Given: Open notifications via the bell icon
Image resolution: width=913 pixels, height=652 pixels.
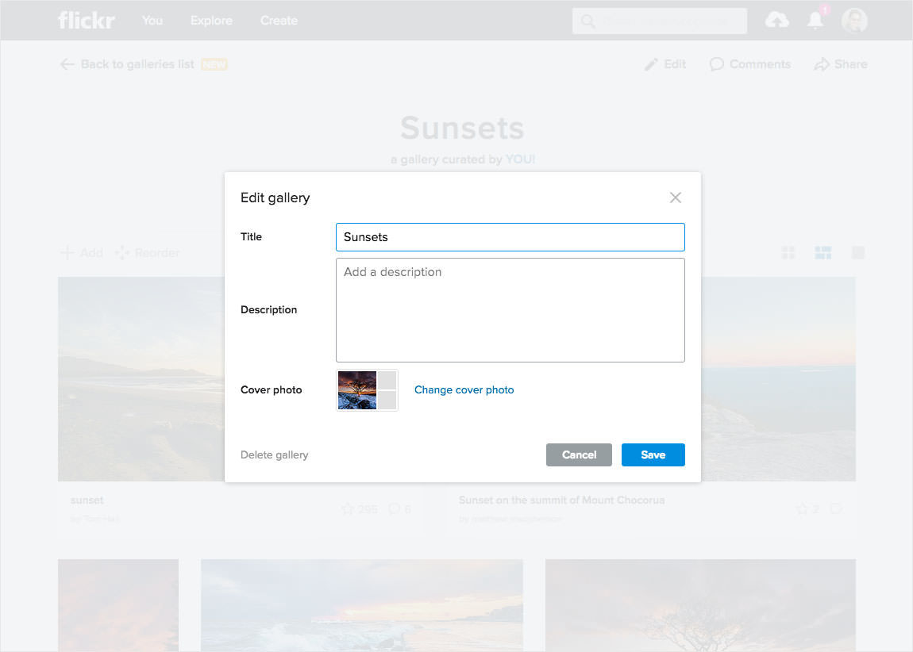Looking at the screenshot, I should click(x=815, y=21).
